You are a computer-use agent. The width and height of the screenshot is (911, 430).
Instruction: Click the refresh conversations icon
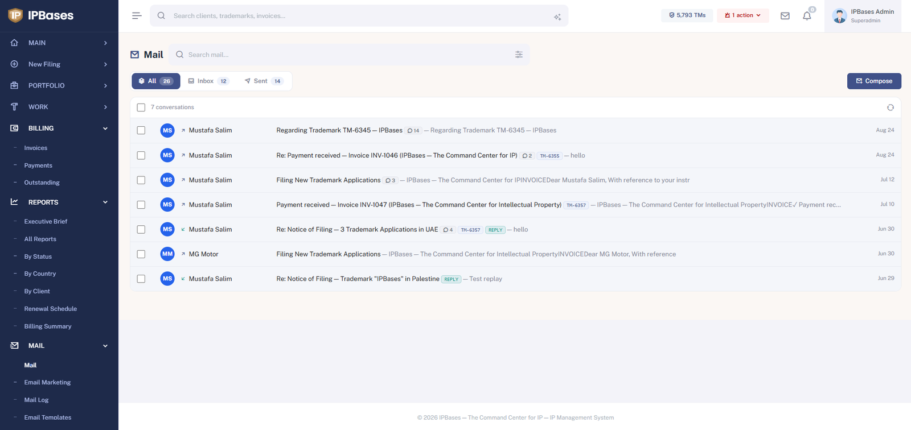click(891, 108)
